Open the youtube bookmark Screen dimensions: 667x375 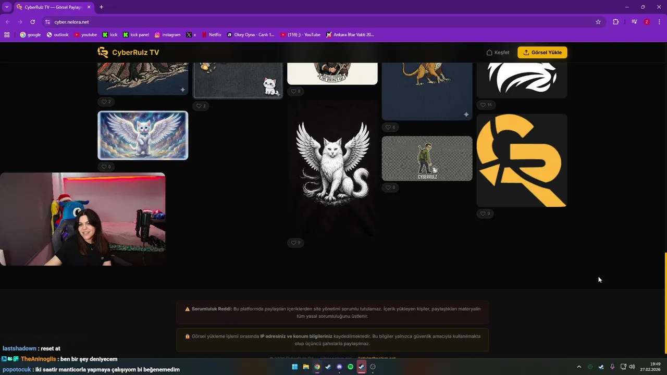pos(85,35)
